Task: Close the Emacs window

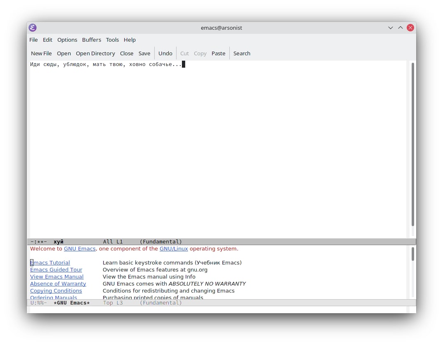Action: pos(410,28)
